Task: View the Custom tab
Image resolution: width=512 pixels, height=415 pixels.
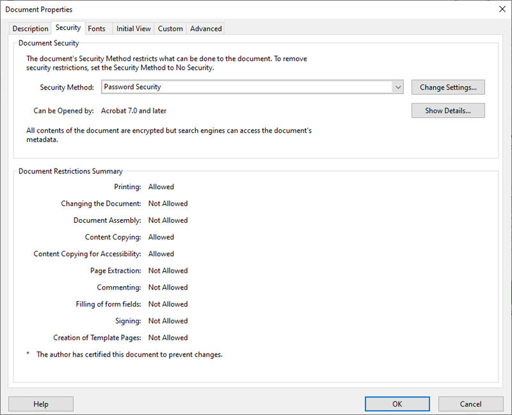Action: point(170,28)
